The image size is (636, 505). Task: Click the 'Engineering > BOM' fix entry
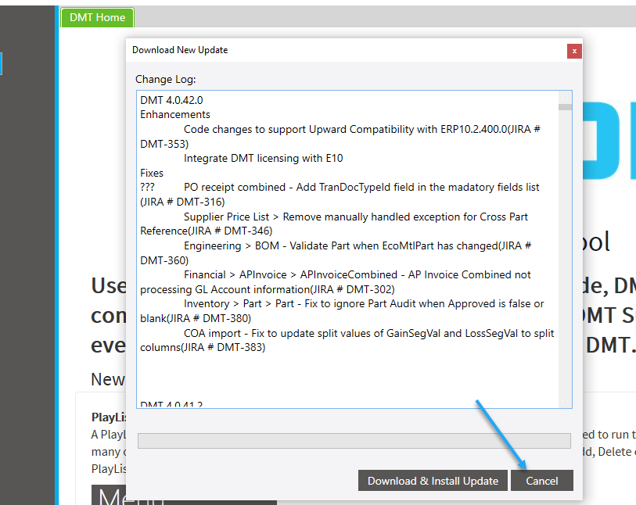tap(336, 253)
